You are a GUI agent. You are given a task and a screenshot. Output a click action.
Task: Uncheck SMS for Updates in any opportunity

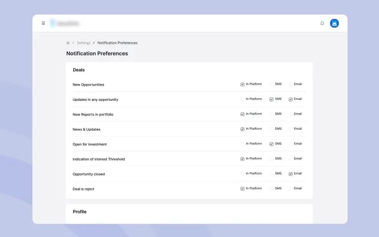(271, 99)
